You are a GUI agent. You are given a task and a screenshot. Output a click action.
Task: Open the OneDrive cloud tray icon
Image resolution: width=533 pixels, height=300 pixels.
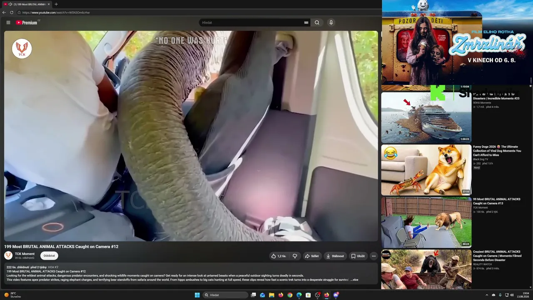pyautogui.click(x=493, y=295)
